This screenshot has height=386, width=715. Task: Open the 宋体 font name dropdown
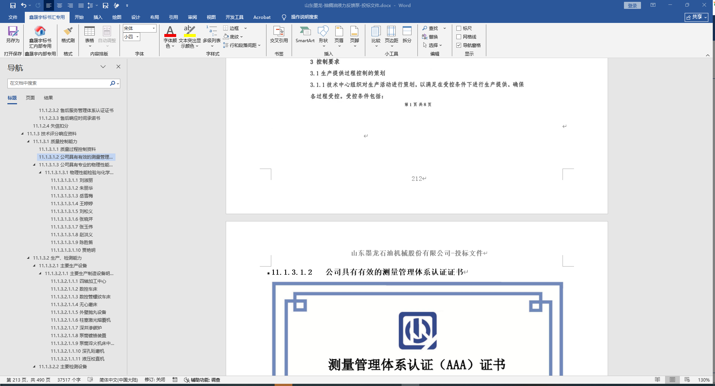(x=154, y=28)
